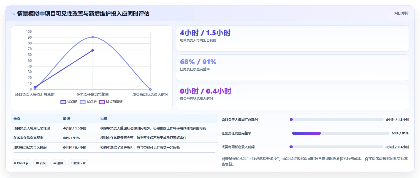Select table cell 0小时 / 0.4小时
Image resolution: width=420 pixels, height=178 pixels.
point(75,148)
